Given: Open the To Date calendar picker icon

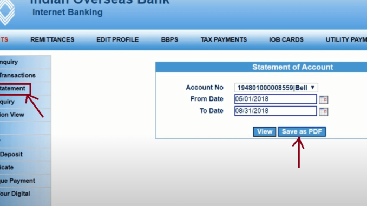Looking at the screenshot, I should tap(324, 111).
